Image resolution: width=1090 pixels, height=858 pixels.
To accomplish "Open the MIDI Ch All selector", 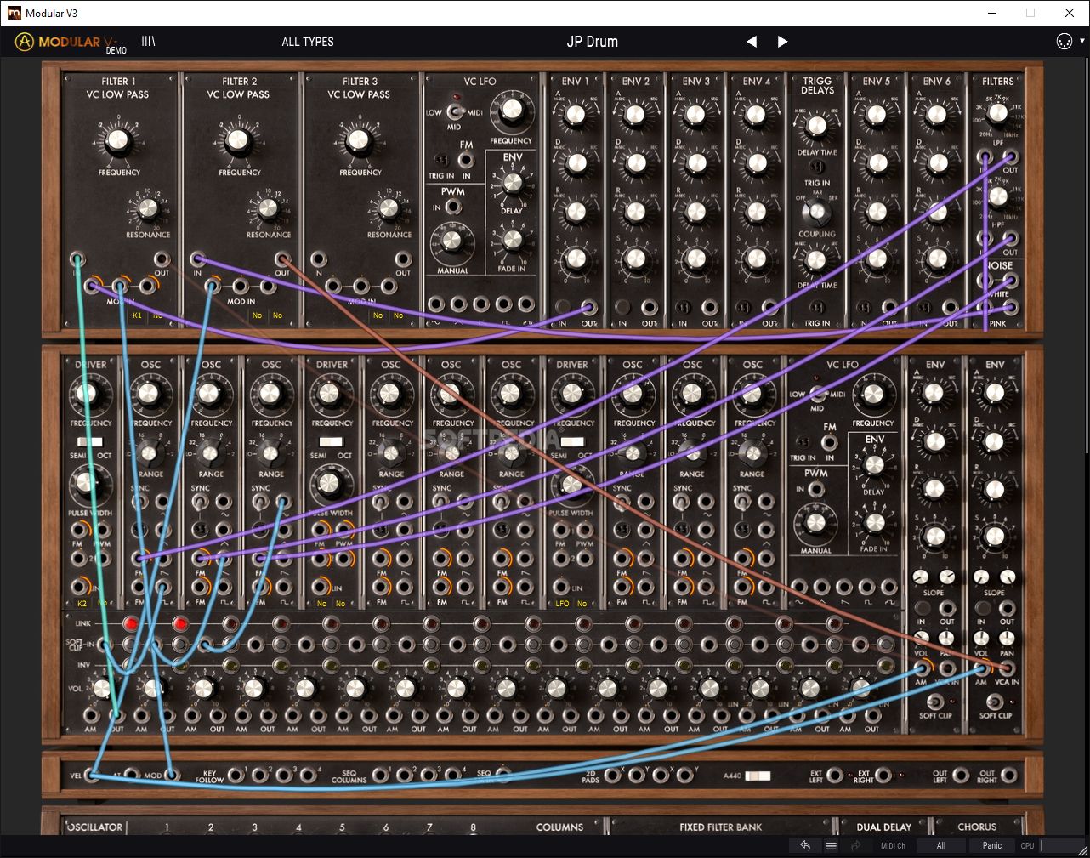I will coord(940,845).
